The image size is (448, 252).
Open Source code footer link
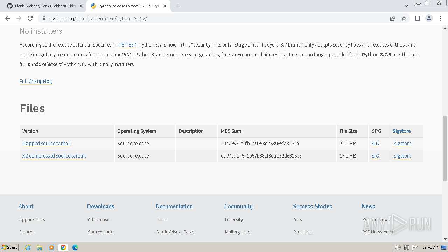click(100, 232)
